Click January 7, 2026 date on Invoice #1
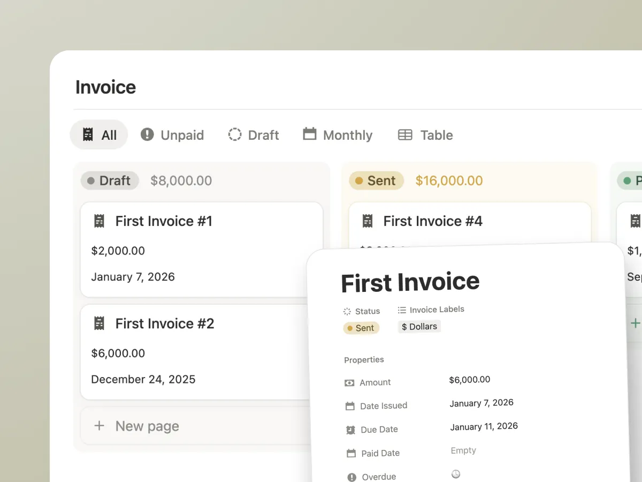 (x=133, y=277)
